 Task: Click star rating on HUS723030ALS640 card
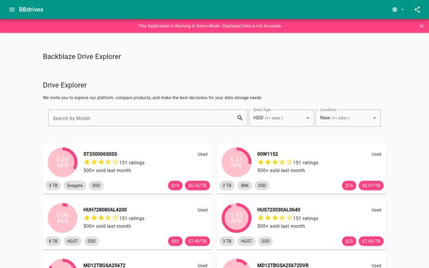coord(275,218)
